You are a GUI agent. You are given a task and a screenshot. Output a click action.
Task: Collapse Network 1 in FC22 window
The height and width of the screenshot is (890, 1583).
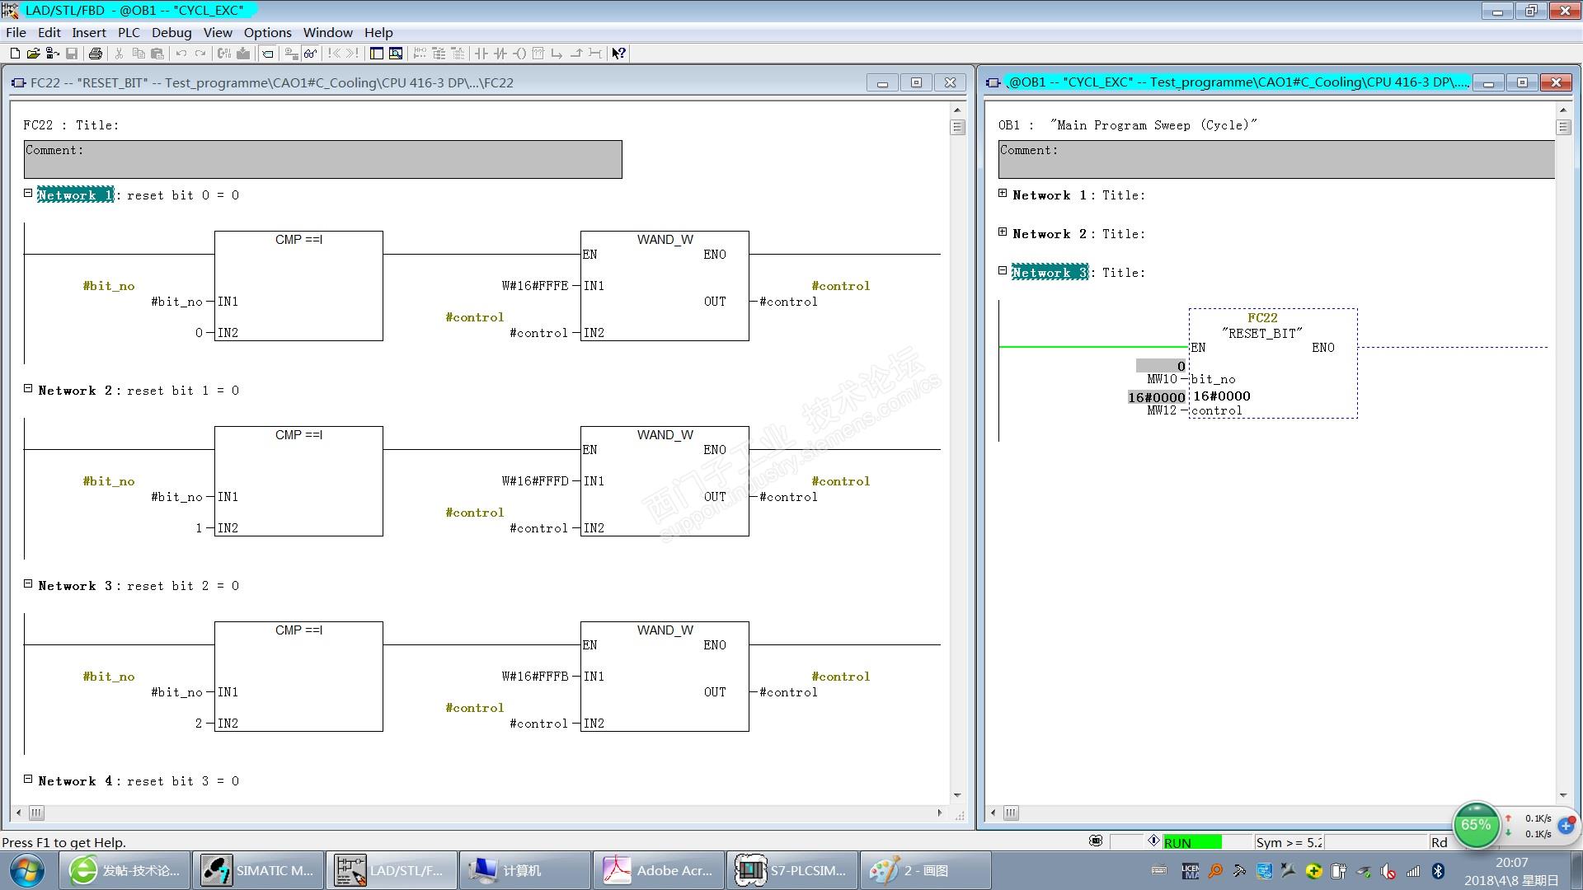(28, 194)
